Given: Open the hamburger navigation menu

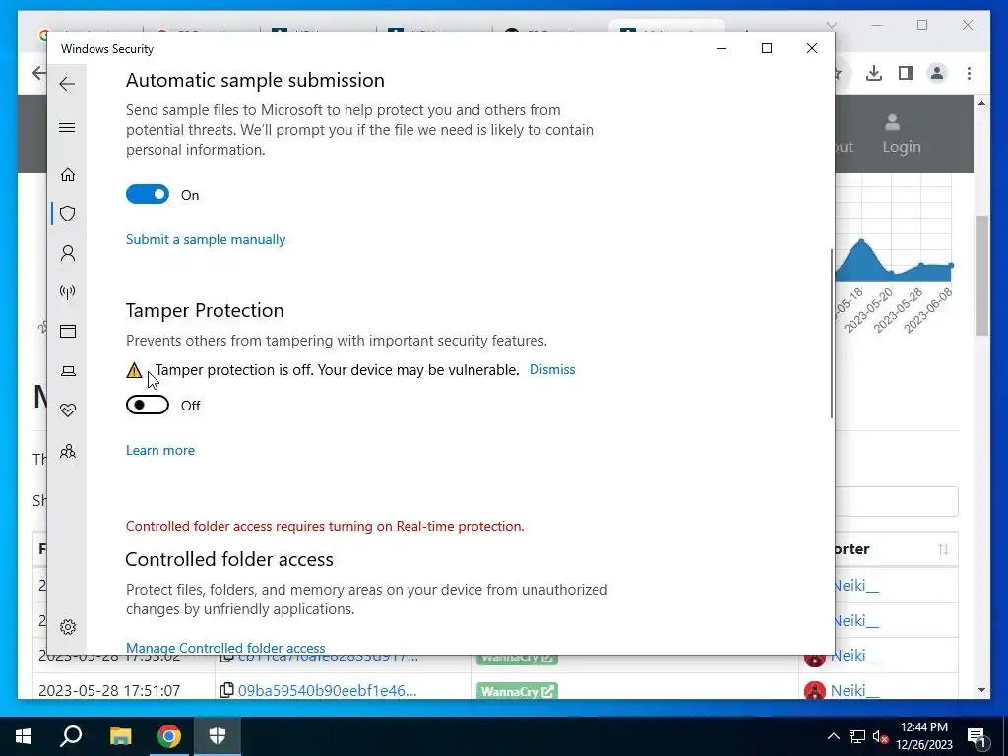Looking at the screenshot, I should [67, 127].
